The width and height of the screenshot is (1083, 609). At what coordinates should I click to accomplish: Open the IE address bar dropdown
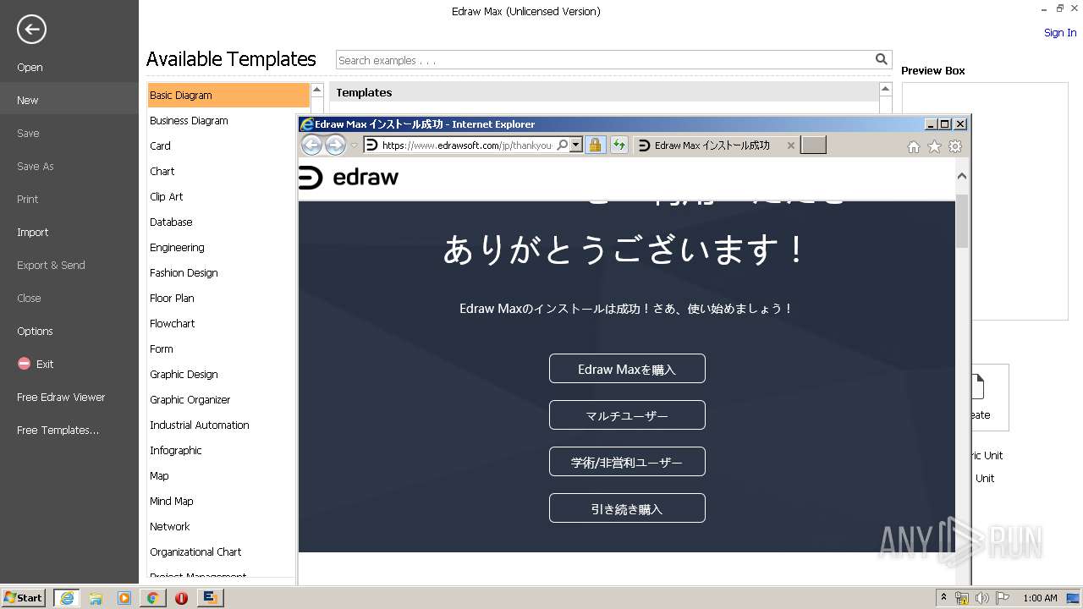[x=576, y=145]
